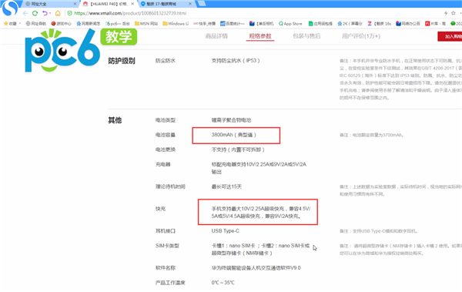This screenshot has height=292, width=462.
Task: Click the Sogou browser logo
Action: point(10,8)
